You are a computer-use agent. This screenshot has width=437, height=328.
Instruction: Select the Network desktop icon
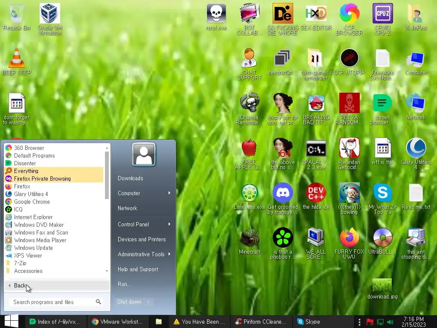(x=416, y=106)
